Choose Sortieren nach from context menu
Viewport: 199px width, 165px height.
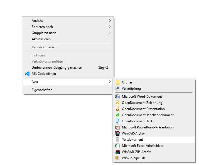(68, 27)
